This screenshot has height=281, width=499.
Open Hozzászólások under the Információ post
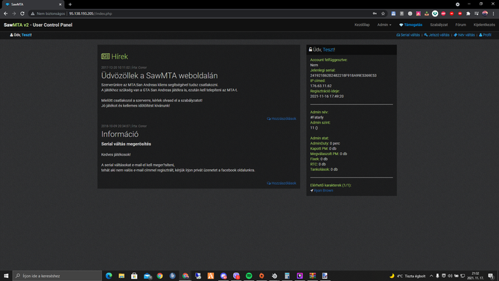coord(282,183)
